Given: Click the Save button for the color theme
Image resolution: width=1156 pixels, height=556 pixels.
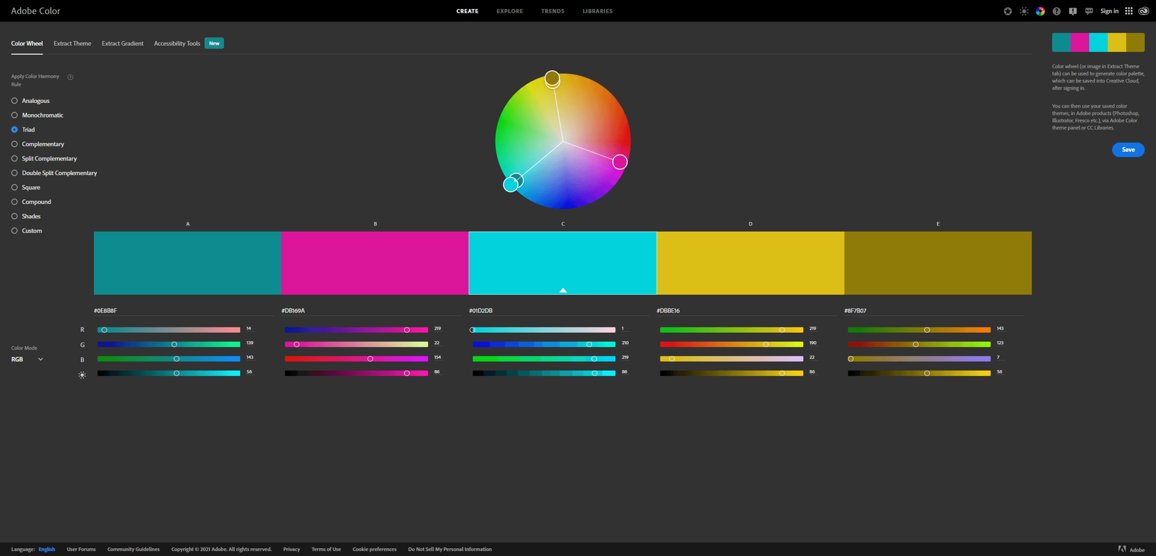Looking at the screenshot, I should [x=1128, y=149].
